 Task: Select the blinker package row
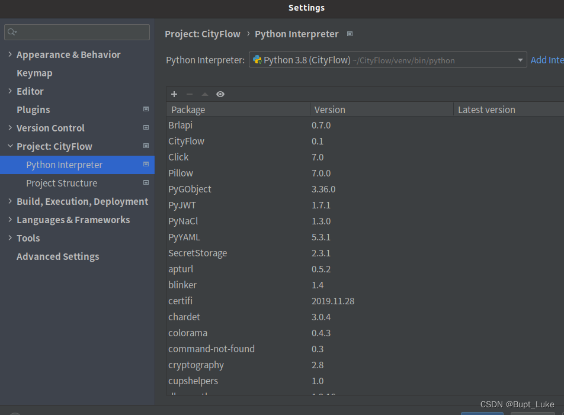365,285
